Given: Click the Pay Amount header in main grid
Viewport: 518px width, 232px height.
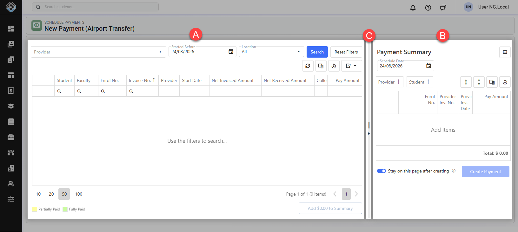Looking at the screenshot, I should tap(345, 80).
